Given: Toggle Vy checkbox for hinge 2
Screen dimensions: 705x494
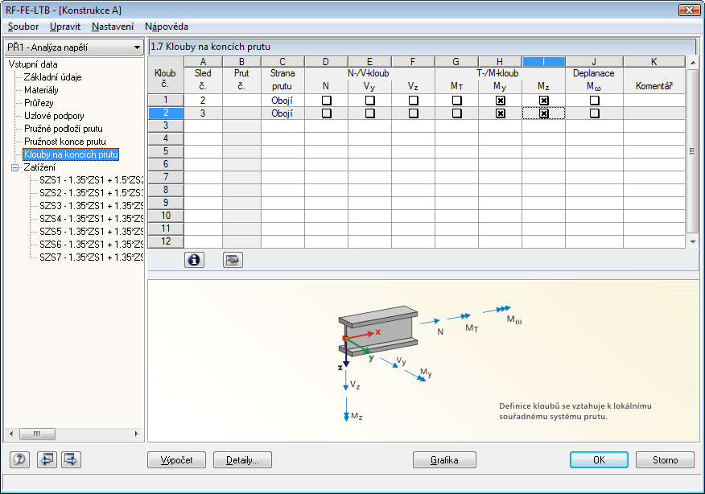Looking at the screenshot, I should tap(369, 113).
